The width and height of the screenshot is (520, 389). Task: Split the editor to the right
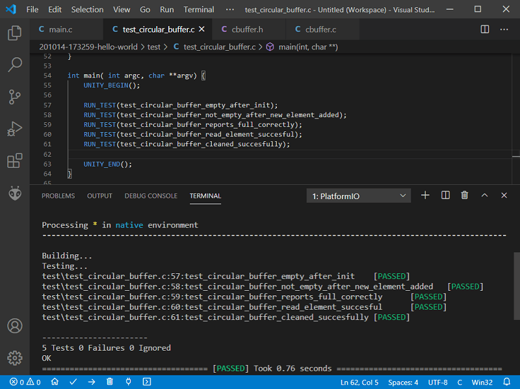(x=485, y=29)
